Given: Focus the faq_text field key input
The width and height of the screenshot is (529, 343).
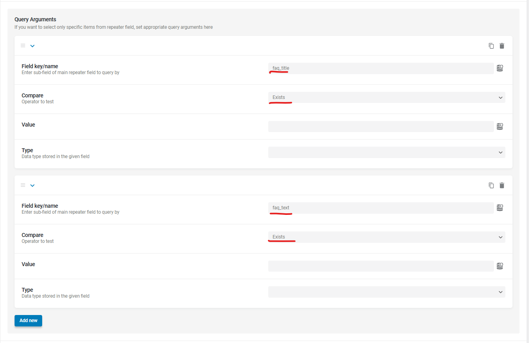Looking at the screenshot, I should pyautogui.click(x=381, y=208).
